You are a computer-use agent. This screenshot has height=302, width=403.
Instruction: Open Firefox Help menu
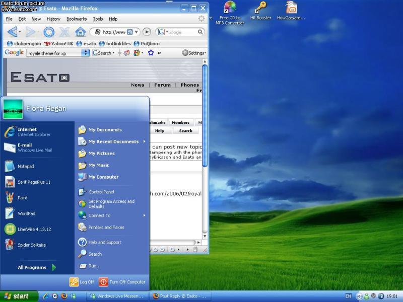(113, 19)
